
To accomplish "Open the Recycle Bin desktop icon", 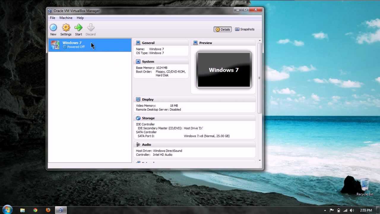I will 365,187.
